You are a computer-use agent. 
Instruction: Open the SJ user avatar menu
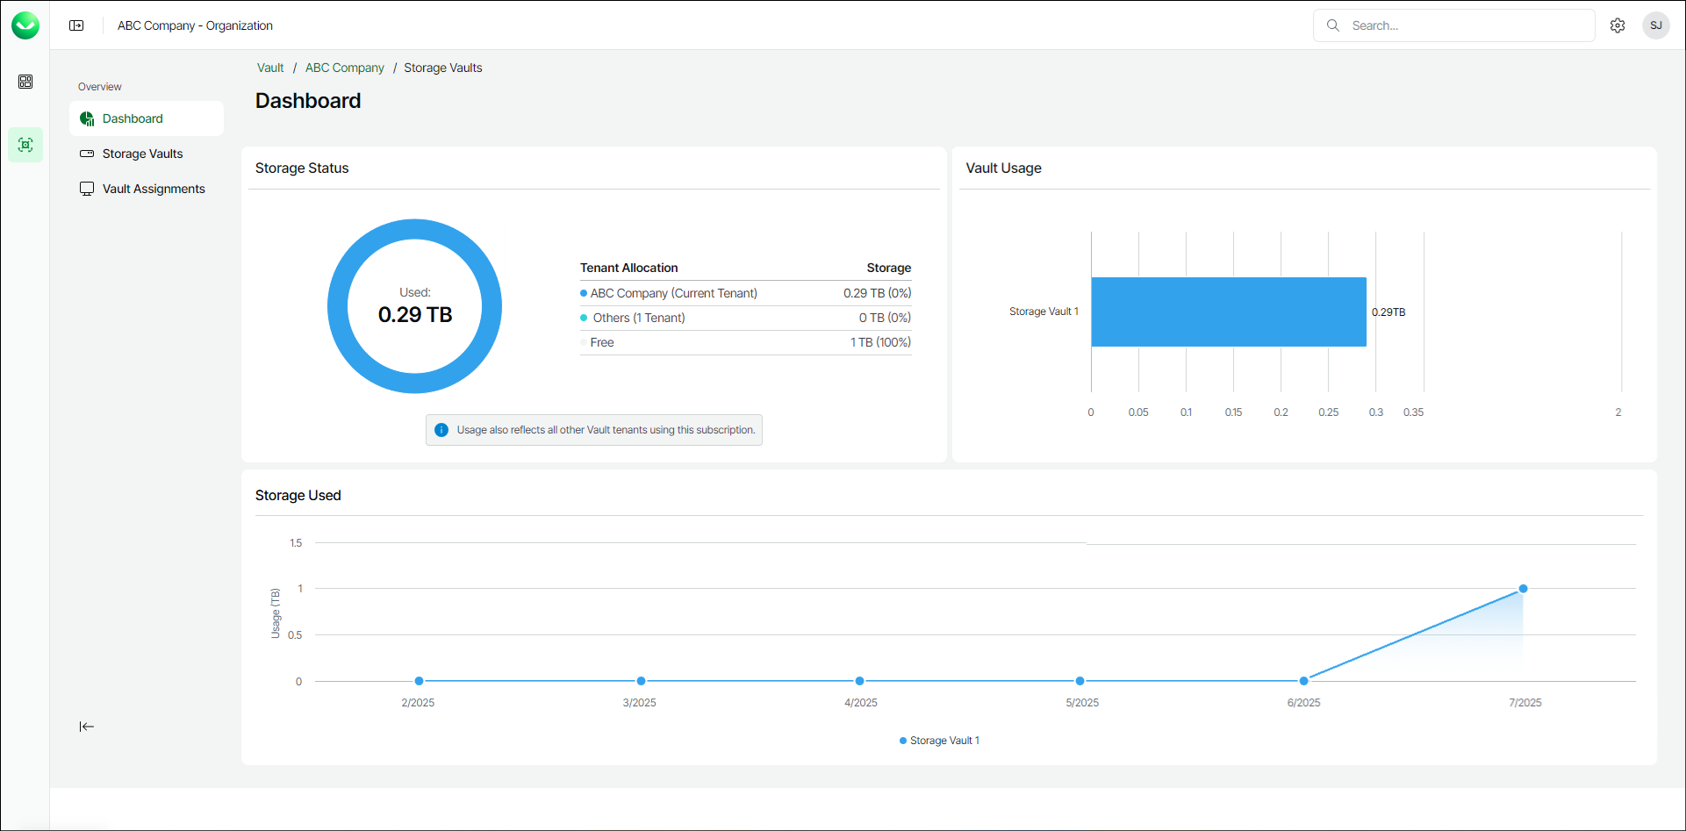click(x=1656, y=25)
